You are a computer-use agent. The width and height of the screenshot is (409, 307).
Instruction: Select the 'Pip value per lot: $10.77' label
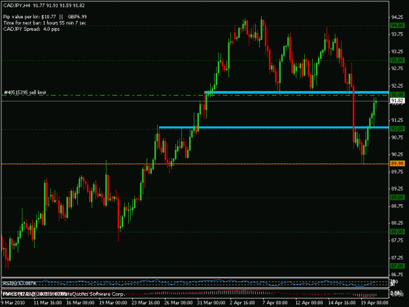pos(29,17)
